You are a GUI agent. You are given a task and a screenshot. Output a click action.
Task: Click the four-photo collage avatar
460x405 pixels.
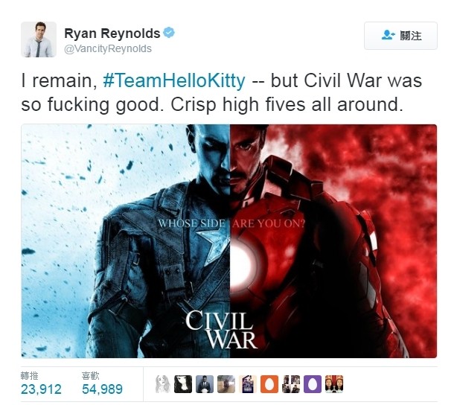coord(291,384)
